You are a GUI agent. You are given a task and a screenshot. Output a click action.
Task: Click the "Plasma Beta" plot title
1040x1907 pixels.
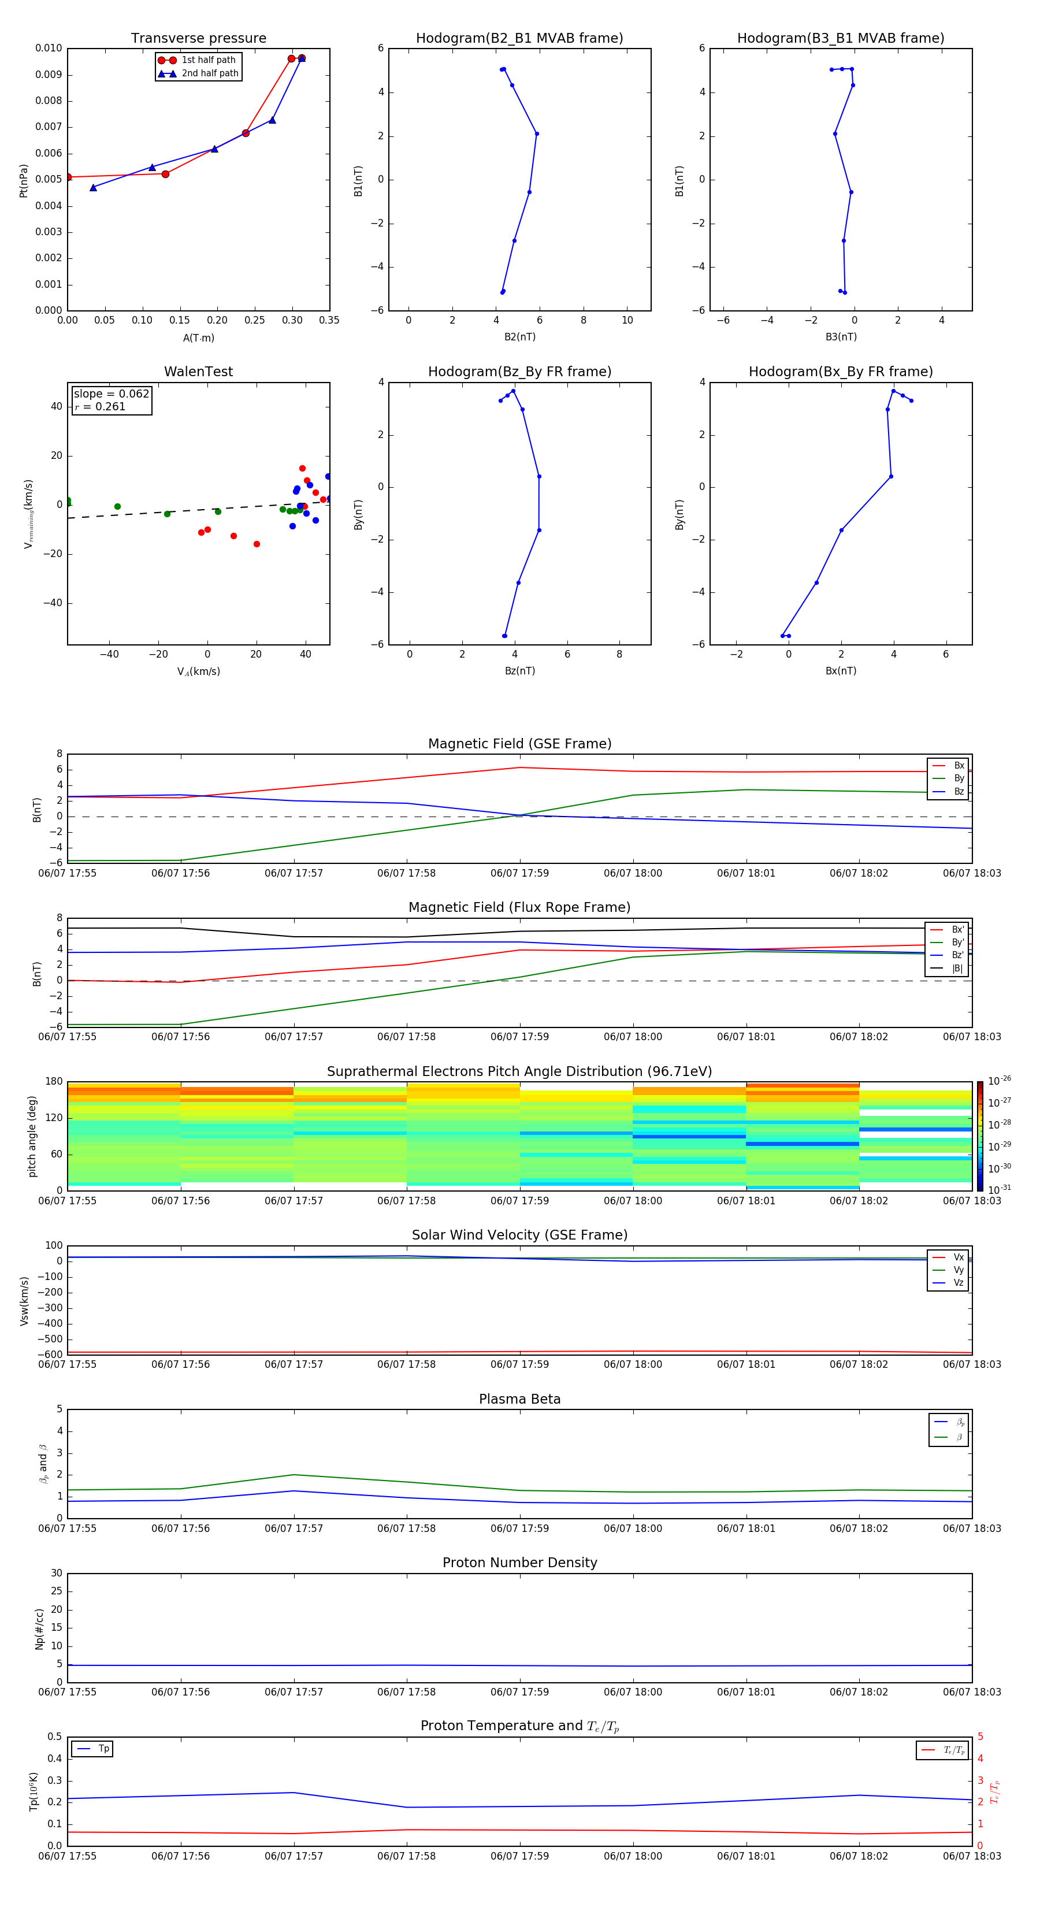pos(519,1399)
